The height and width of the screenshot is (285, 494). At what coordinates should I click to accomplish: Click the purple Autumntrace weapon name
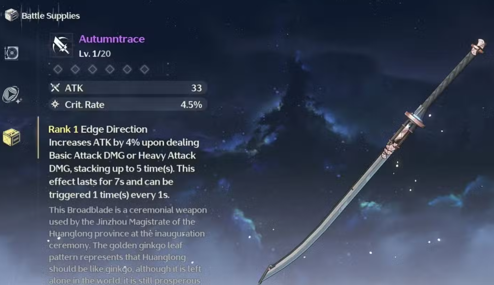[x=112, y=39]
